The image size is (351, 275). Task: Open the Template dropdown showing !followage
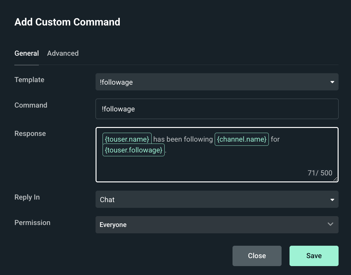(217, 82)
